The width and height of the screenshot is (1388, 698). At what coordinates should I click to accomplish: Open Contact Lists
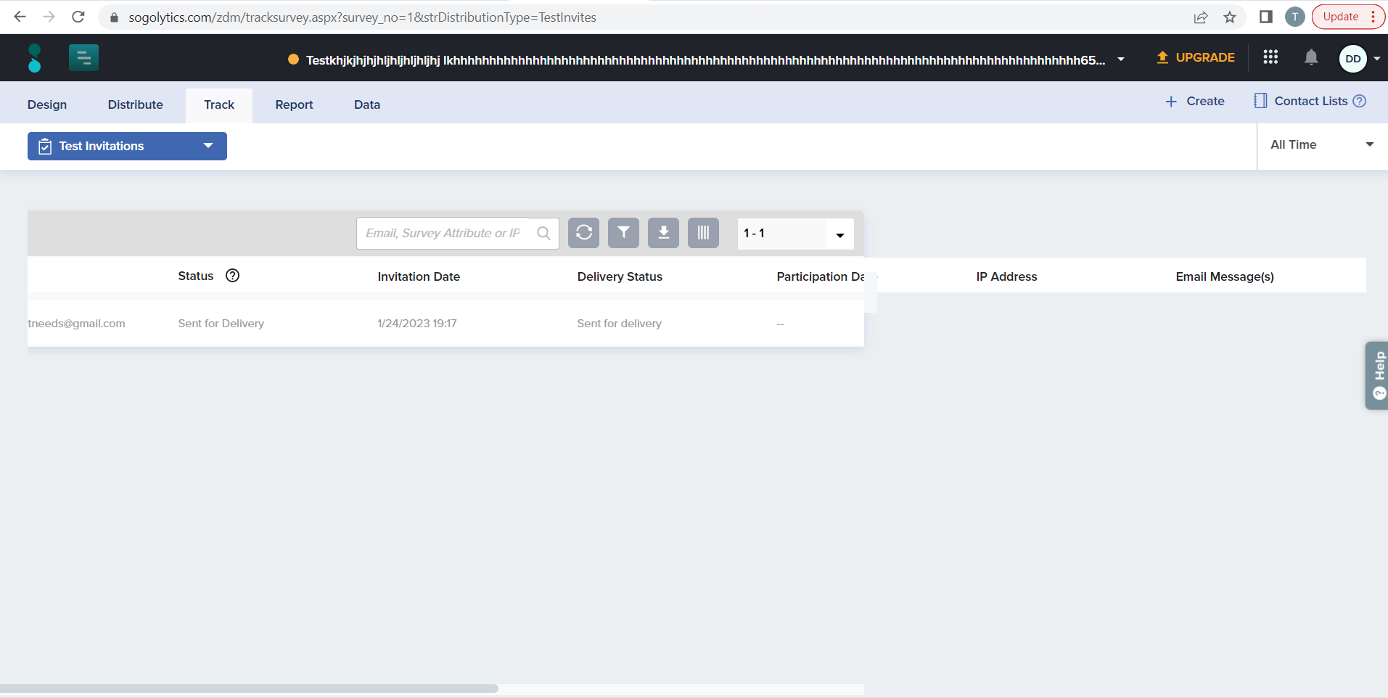(x=1300, y=101)
